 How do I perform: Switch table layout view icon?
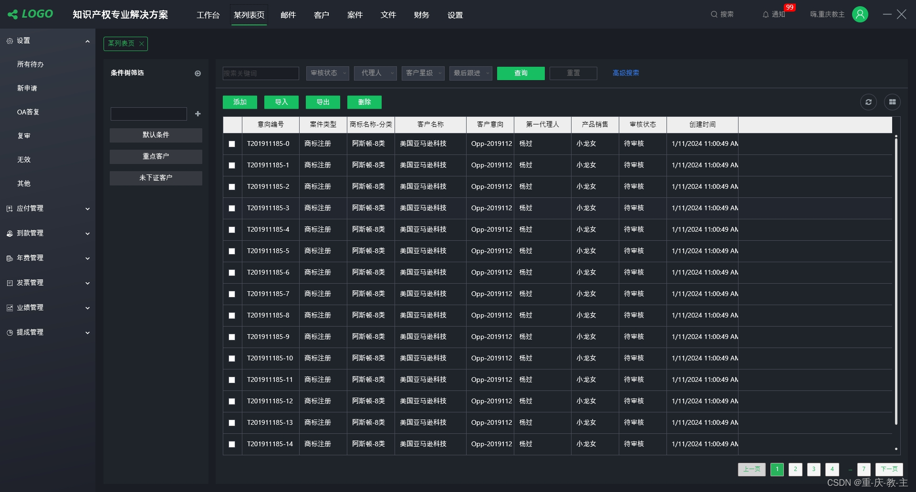coord(892,102)
